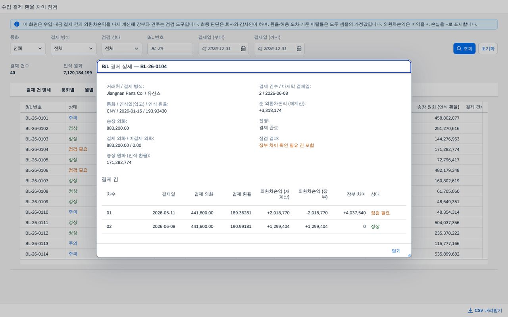Screen dimensions: 508x317
Task: Click the 결제일 (부터) date field
Action: [223, 48]
